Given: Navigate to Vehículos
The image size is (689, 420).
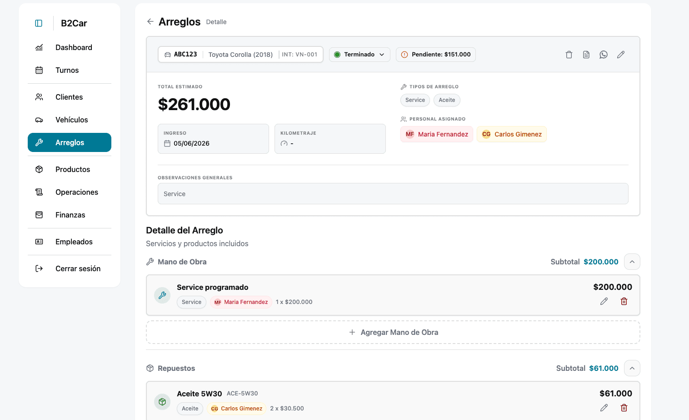Looking at the screenshot, I should 70,120.
